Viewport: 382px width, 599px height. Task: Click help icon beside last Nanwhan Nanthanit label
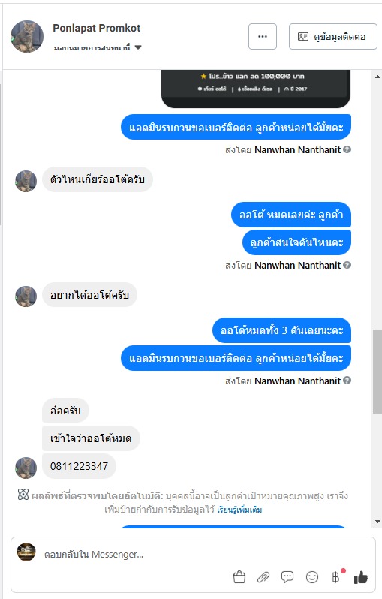[347, 381]
